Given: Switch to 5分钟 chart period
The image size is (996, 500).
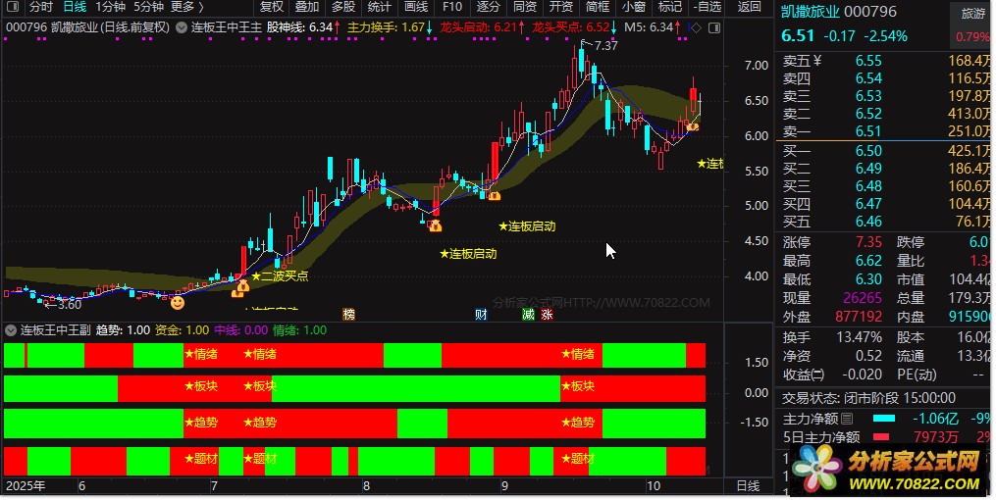Looking at the screenshot, I should 148,7.
